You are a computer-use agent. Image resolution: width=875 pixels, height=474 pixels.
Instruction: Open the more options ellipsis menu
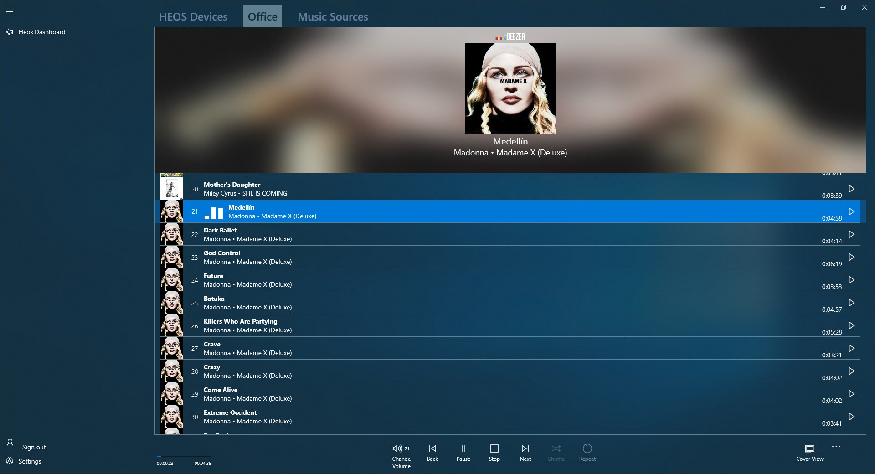click(x=836, y=447)
